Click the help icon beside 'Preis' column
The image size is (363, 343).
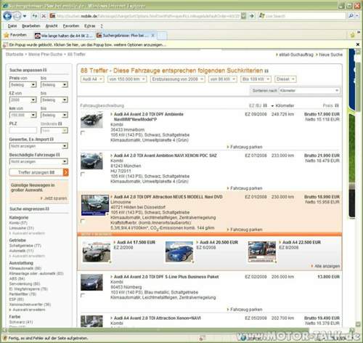[x=337, y=105]
